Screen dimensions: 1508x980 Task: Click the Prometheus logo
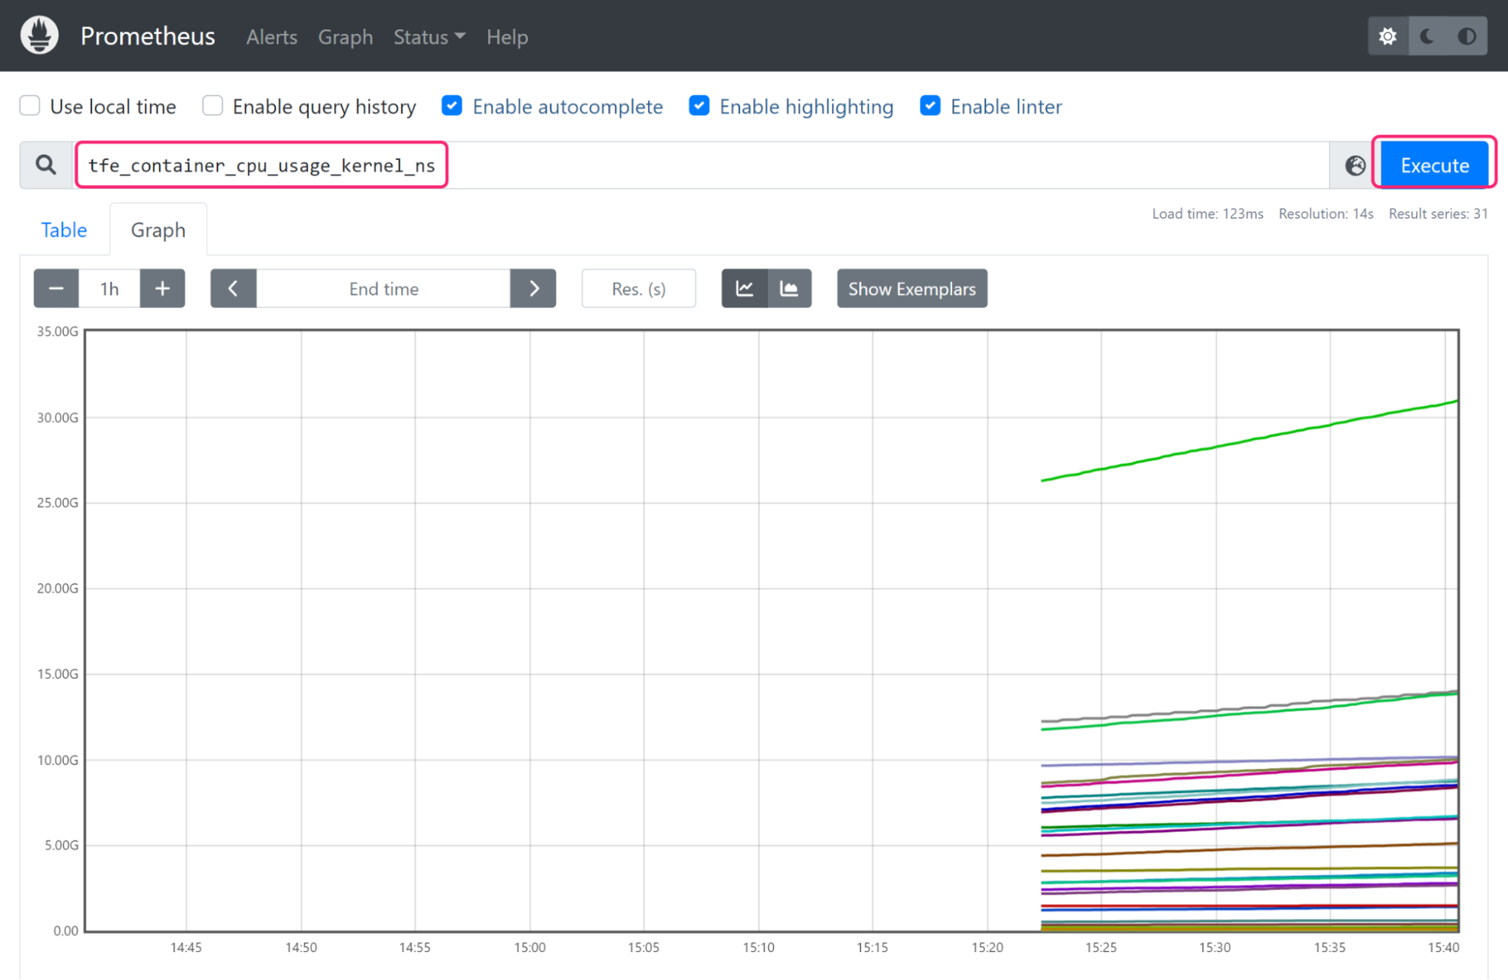coord(38,35)
